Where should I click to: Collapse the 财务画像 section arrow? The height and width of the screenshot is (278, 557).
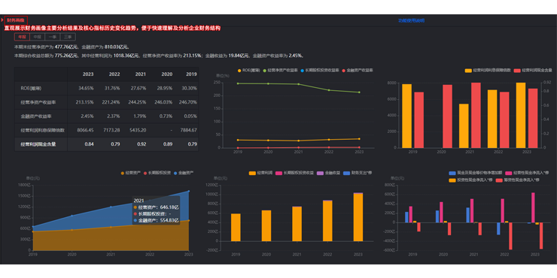[2, 20]
